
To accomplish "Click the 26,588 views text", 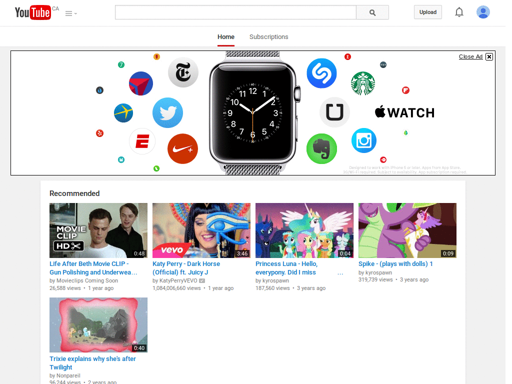I will tap(65, 288).
